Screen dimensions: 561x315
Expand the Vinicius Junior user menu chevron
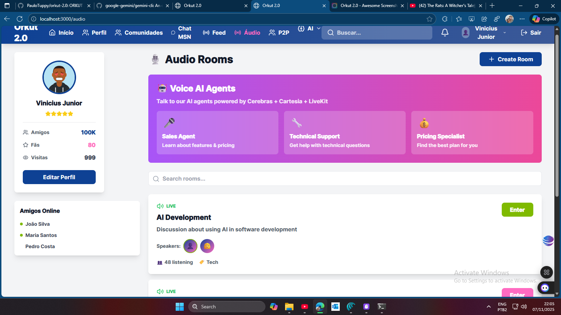[505, 33]
